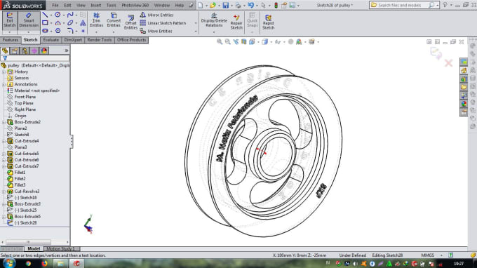Image resolution: width=477 pixels, height=268 pixels.
Task: Click Repair Sketch tool
Action: [236, 22]
